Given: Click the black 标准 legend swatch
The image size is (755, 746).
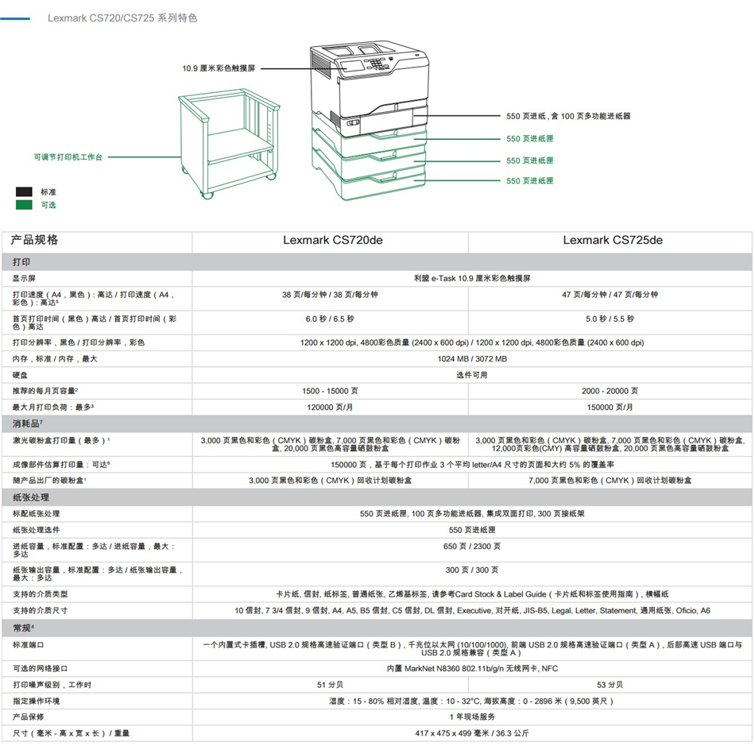Looking at the screenshot, I should pos(24,191).
